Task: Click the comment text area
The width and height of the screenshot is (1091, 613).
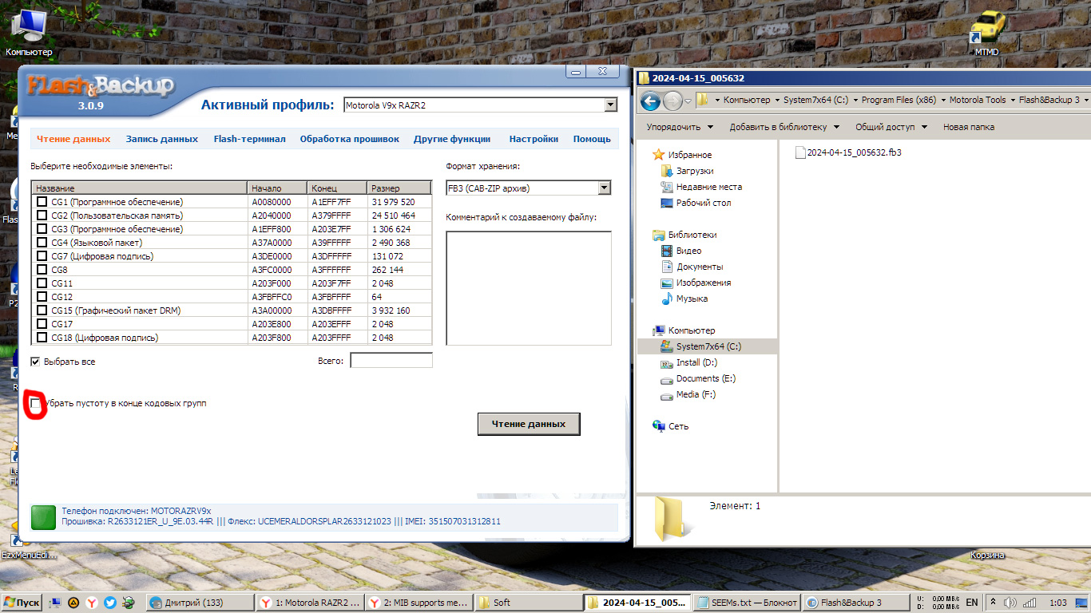Action: [529, 288]
